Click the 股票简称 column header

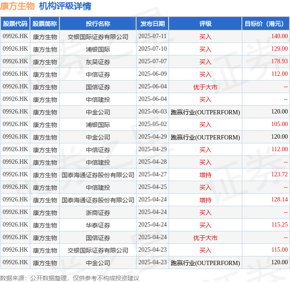tap(45, 24)
